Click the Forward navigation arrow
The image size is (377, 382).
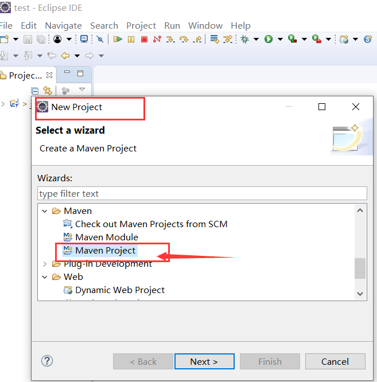(x=90, y=56)
